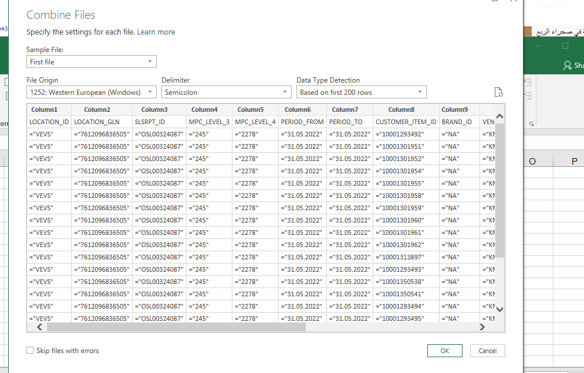This screenshot has width=584, height=373.
Task: Click the LOCATION_GLN cell
Action: (x=102, y=122)
